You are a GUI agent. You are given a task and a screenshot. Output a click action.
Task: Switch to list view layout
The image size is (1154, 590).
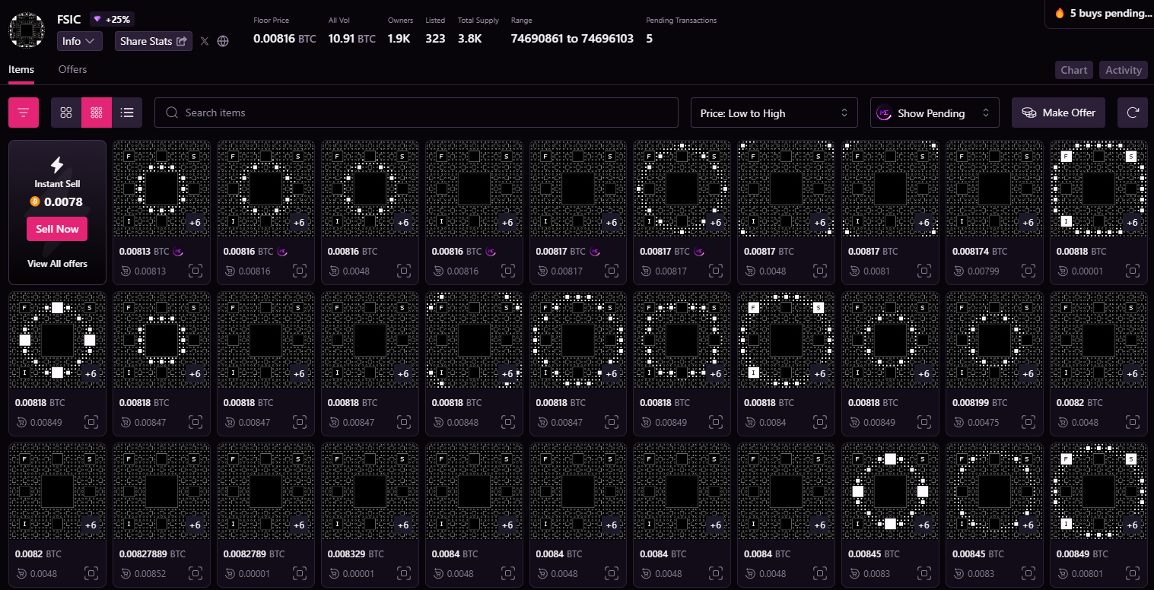[127, 113]
